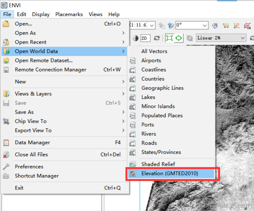Click the Elevation GMTED2010 raster icon
This screenshot has width=254, height=211.
[132, 173]
